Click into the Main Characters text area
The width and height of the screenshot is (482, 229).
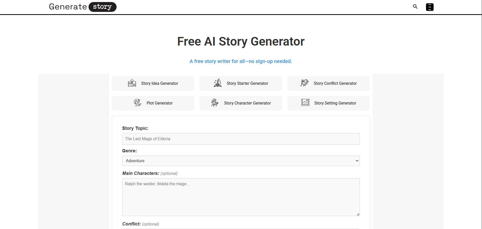pos(241,197)
